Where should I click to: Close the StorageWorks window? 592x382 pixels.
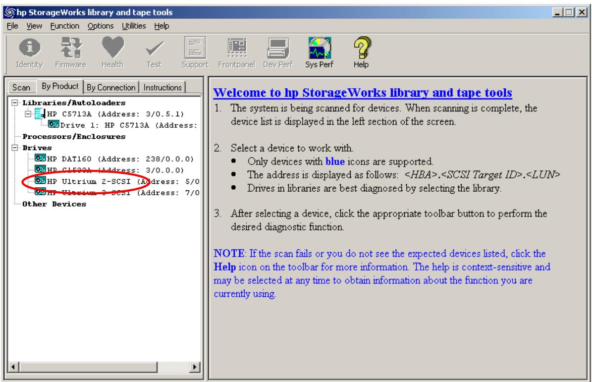[x=582, y=12]
